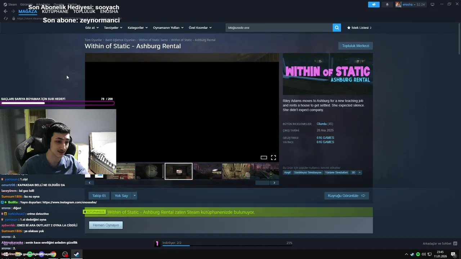Open the 616 GAMES publisher link
Screen dimensions: 461x259
pyautogui.click(x=325, y=142)
